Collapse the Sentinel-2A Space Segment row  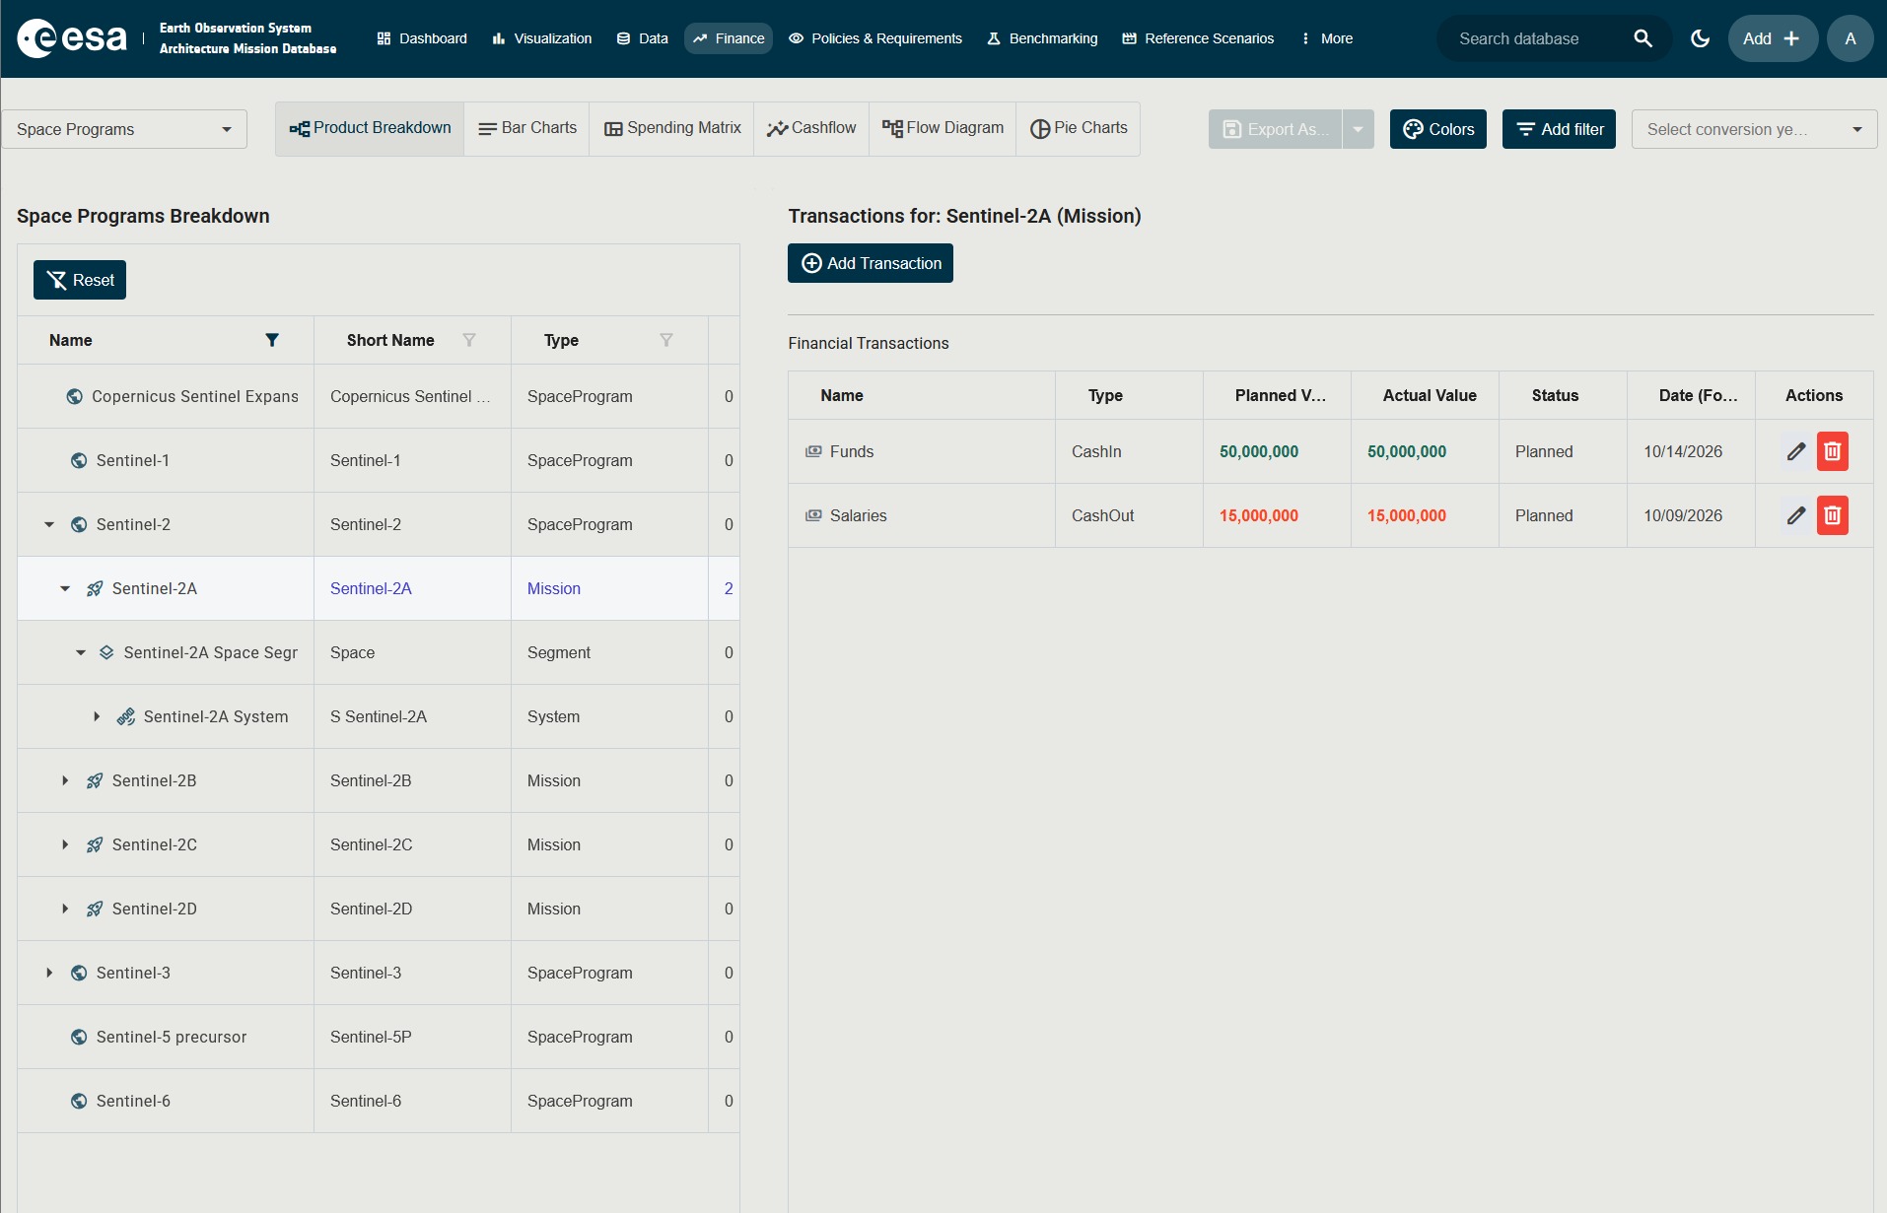click(x=81, y=652)
